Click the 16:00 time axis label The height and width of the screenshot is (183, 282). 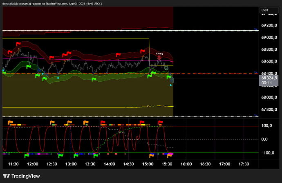(x=186, y=164)
